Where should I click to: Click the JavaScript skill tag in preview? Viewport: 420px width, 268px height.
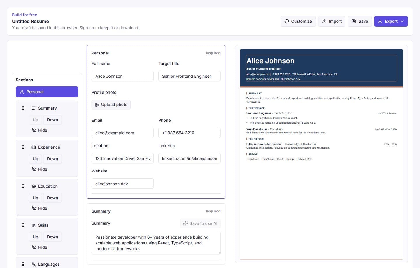(253, 159)
